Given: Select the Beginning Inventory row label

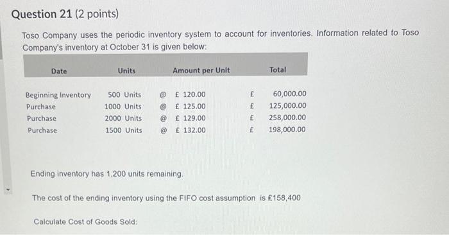Looking at the screenshot, I should pos(58,95).
